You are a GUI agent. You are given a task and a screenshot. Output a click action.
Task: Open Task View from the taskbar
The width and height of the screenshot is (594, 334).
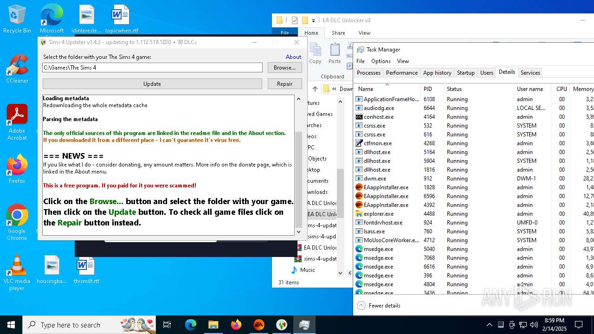tap(167, 325)
